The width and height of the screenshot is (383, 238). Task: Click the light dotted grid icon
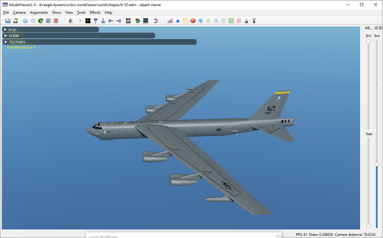(224, 21)
